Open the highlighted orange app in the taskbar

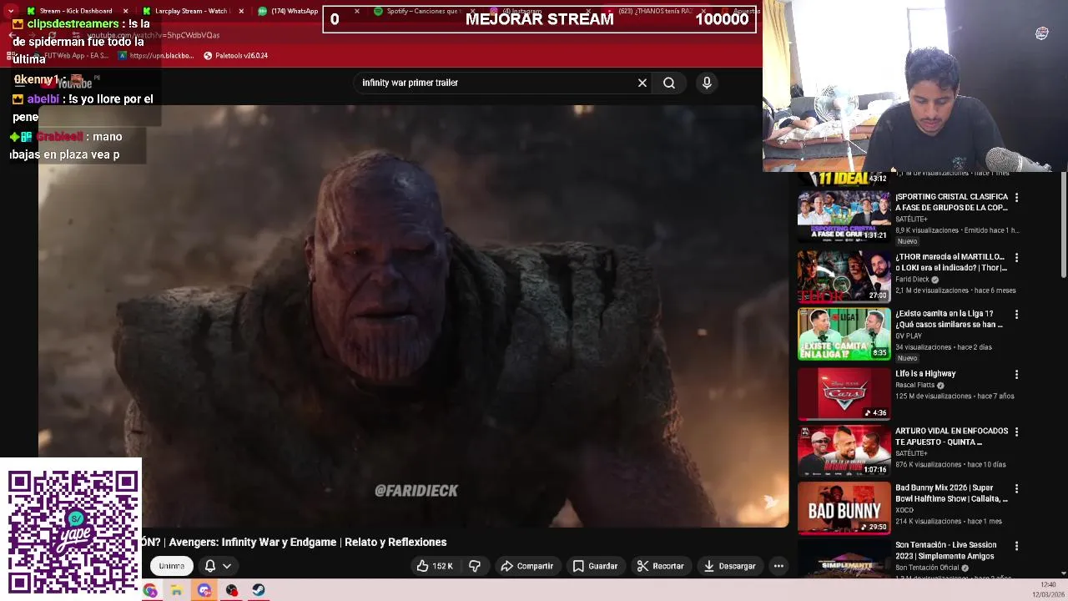pos(204,590)
